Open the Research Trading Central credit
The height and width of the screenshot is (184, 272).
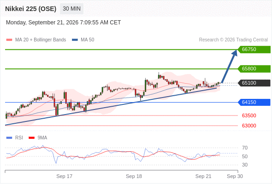[233, 40]
